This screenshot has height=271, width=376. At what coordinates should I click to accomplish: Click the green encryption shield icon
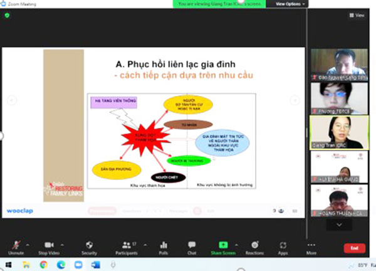7,16
